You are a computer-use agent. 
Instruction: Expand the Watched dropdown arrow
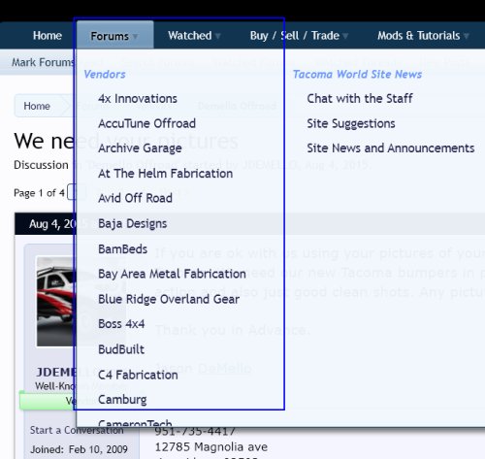[x=218, y=36]
